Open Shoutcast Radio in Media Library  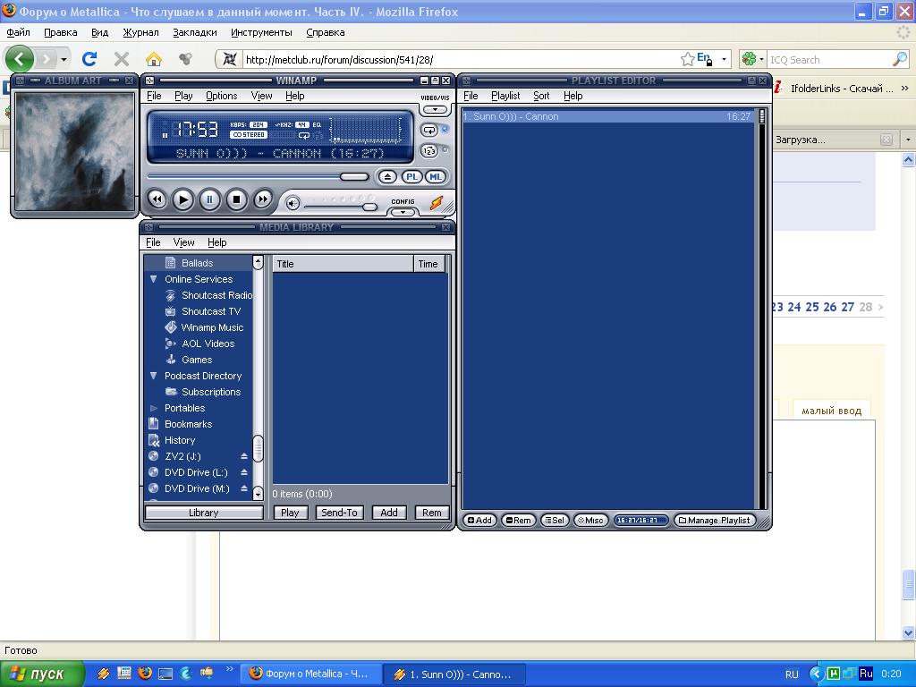coord(216,295)
